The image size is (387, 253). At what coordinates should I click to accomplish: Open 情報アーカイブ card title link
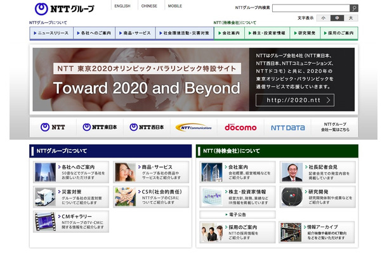click(x=322, y=227)
